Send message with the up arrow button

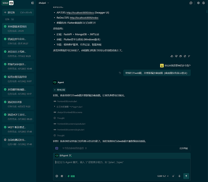(x=186, y=176)
